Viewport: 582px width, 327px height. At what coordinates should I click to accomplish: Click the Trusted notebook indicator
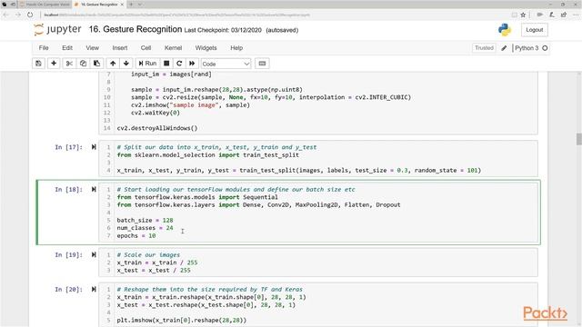pyautogui.click(x=484, y=48)
